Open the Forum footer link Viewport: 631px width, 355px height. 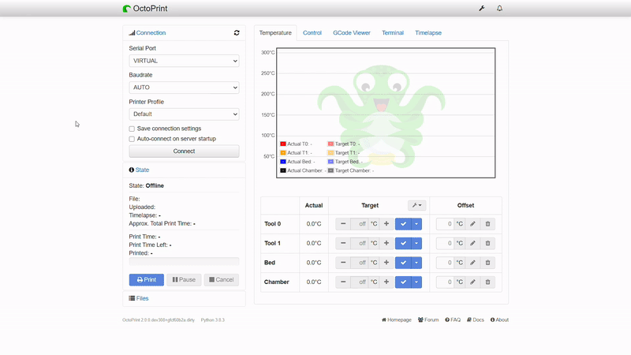click(x=428, y=320)
